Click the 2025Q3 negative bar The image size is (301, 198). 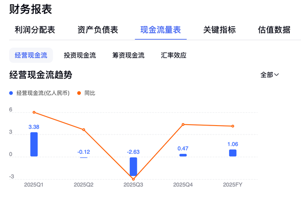tap(133, 166)
